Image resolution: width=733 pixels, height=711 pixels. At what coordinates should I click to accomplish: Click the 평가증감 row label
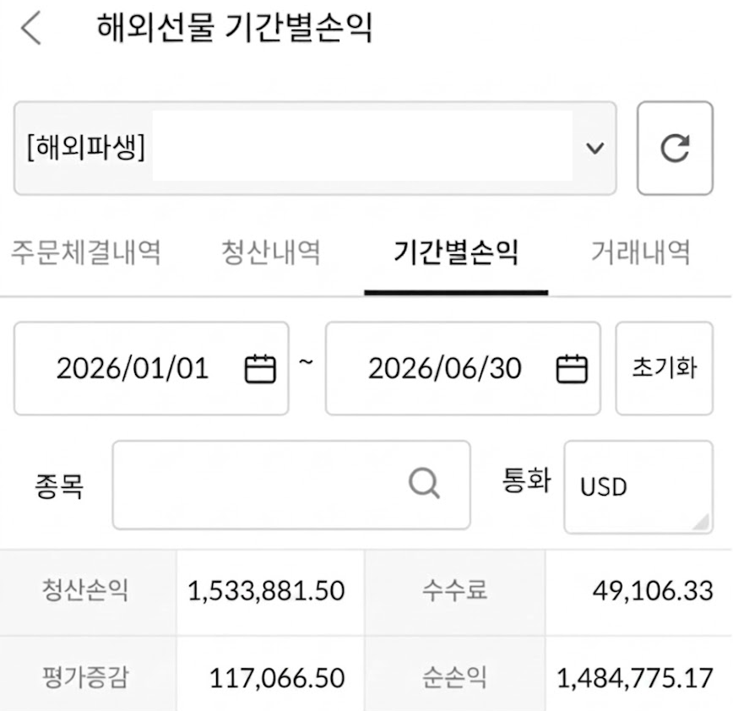(85, 677)
